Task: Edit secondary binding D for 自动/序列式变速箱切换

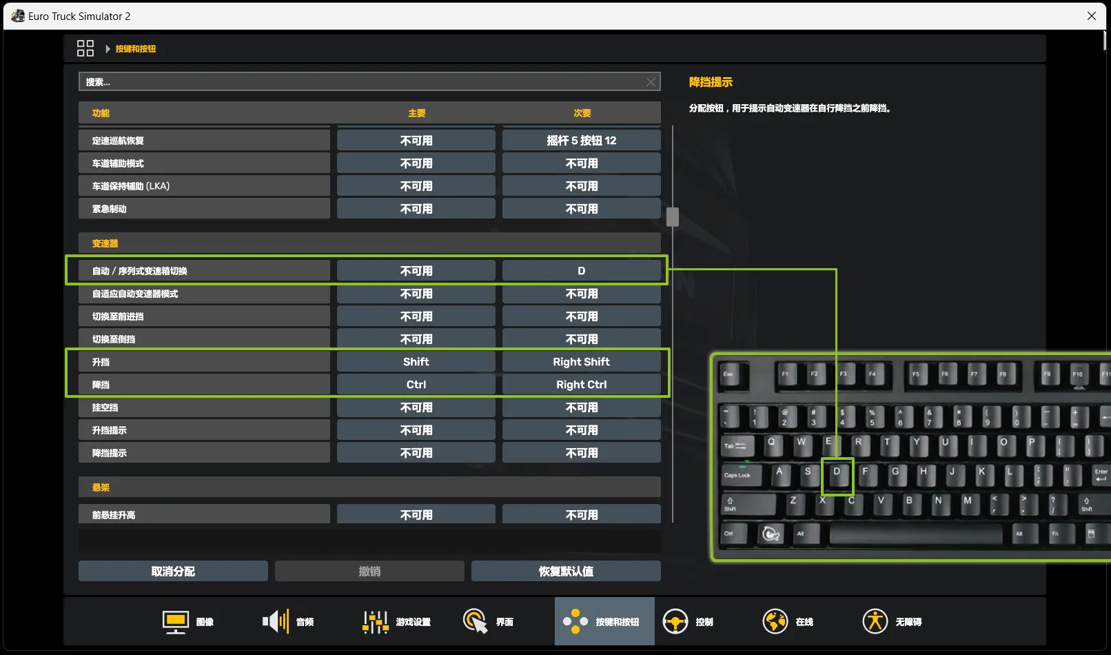Action: 582,271
